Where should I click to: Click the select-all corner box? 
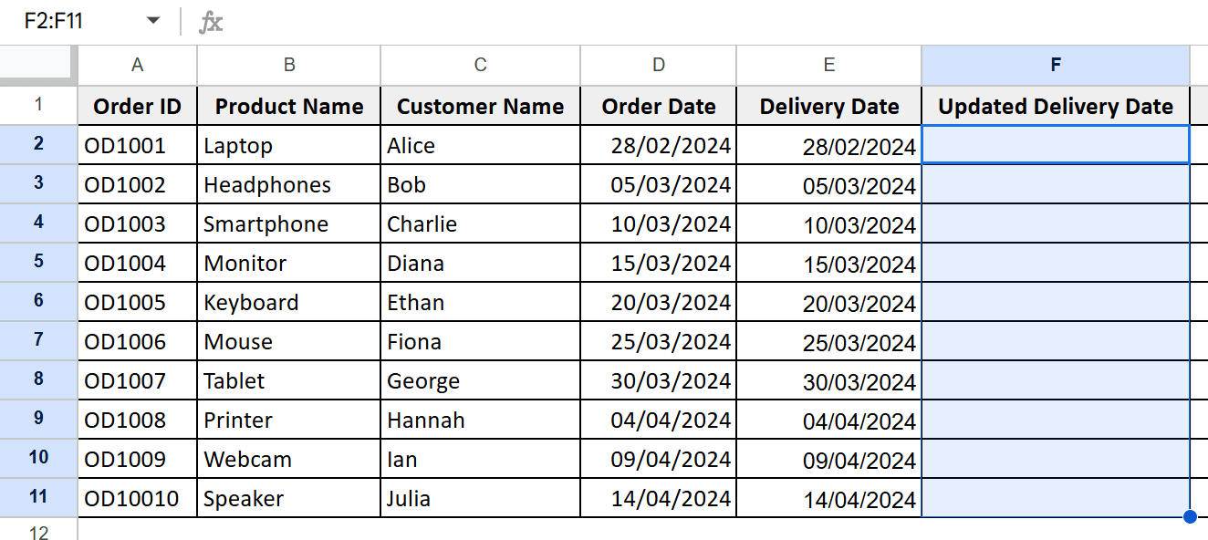click(38, 65)
